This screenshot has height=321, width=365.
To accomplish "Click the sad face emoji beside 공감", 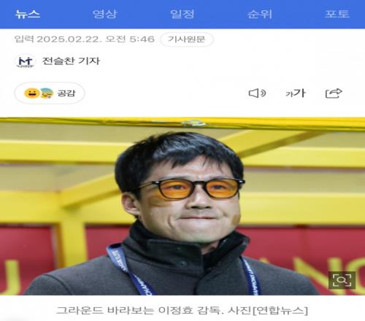I will tap(47, 93).
